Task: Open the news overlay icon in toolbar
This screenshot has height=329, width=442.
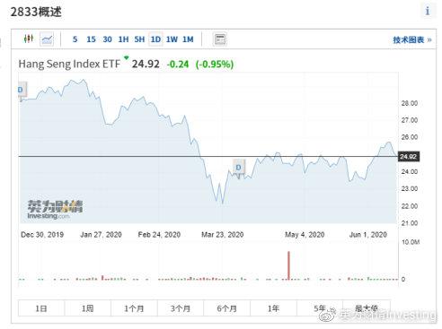Action: coord(220,39)
